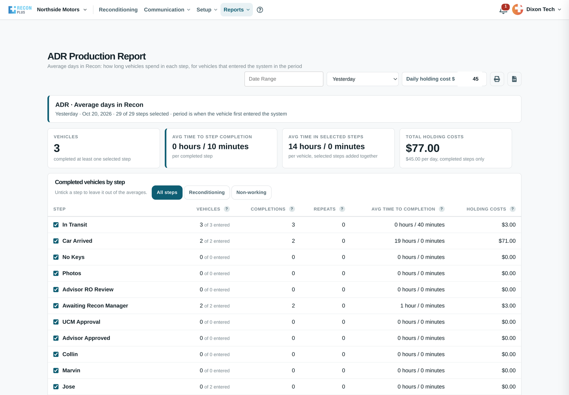Click the Collin step name
The width and height of the screenshot is (569, 395).
pos(70,354)
